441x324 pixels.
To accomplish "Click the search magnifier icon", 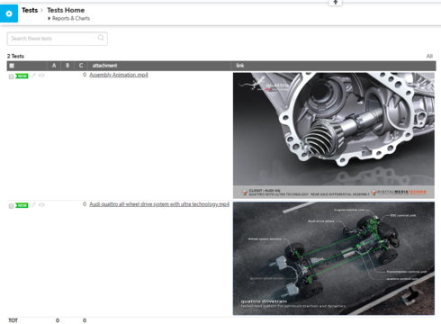I will click(101, 38).
